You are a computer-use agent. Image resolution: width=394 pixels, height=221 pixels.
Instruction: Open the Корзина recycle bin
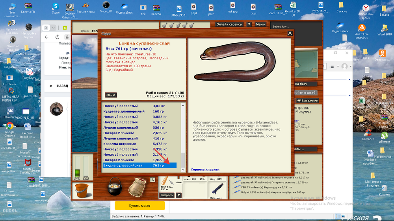point(385,190)
